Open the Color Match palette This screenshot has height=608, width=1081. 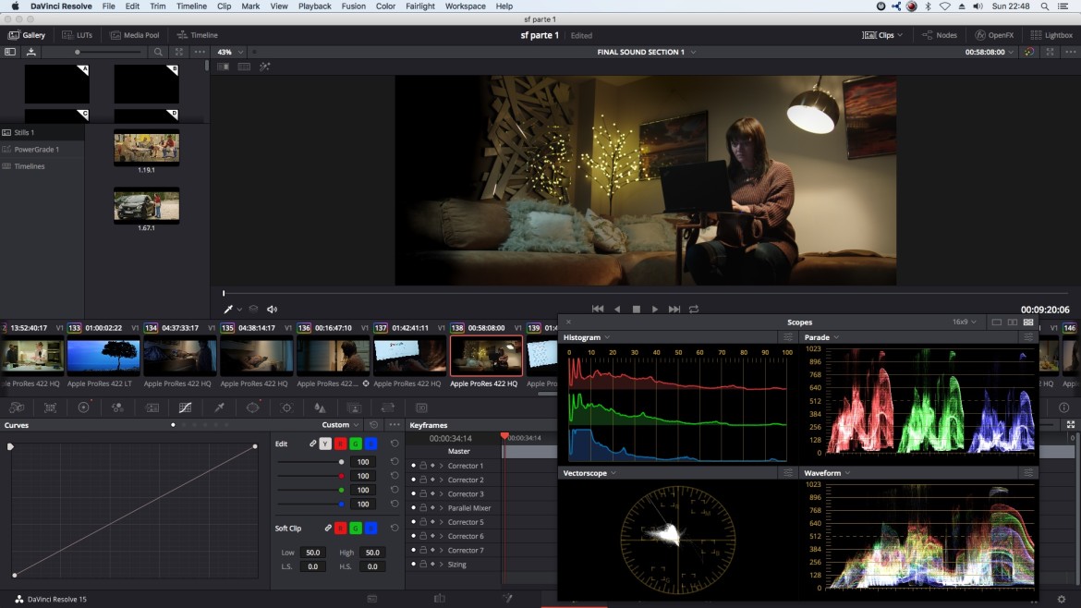[x=50, y=408]
